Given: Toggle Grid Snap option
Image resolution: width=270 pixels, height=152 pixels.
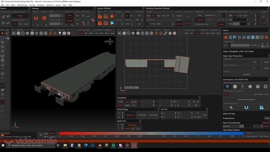Looking at the screenshot, I should (142, 115).
